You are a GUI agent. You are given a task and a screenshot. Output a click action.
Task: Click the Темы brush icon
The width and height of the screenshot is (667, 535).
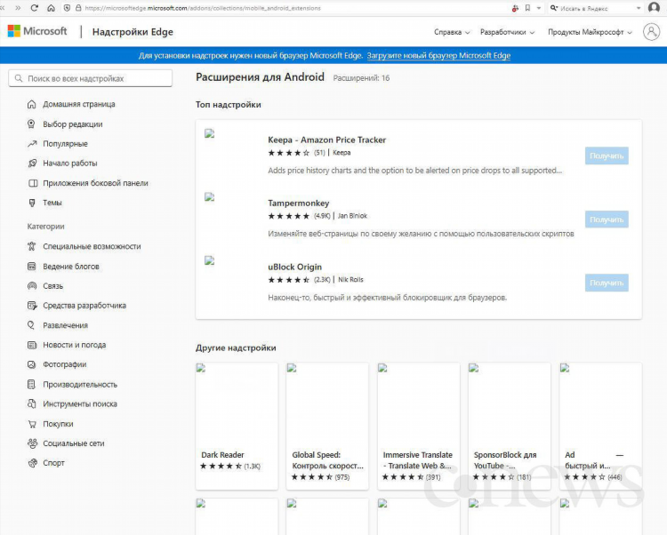(32, 203)
